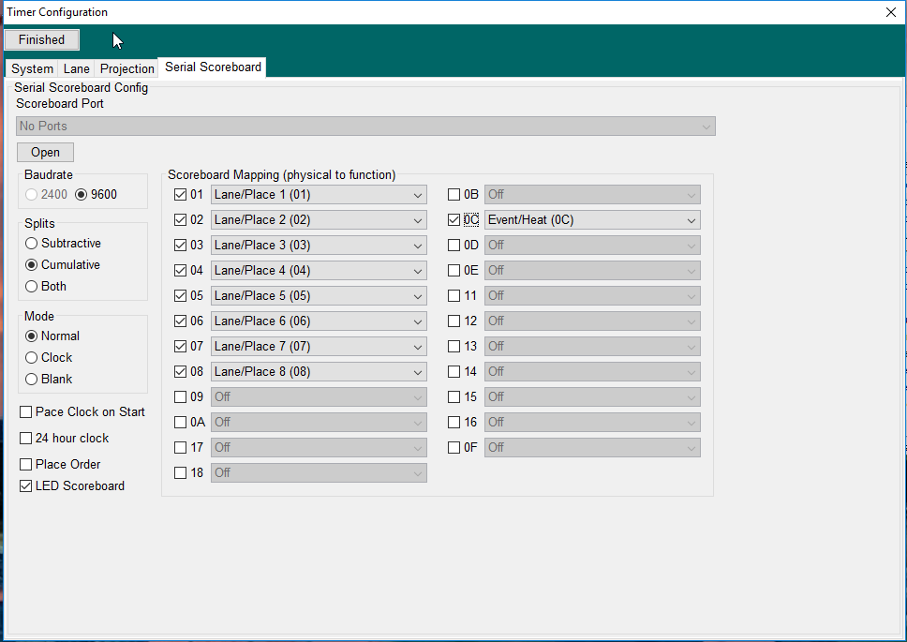
Task: Uncheck scoreboard mapping 01 checkbox
Action: click(181, 195)
